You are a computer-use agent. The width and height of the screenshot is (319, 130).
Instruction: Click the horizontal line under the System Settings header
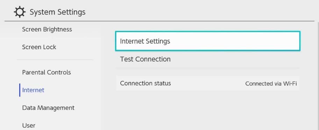click(x=159, y=21)
